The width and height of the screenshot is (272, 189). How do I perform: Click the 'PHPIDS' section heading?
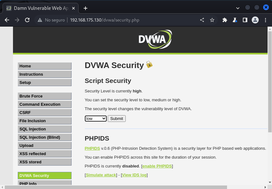click(x=97, y=138)
